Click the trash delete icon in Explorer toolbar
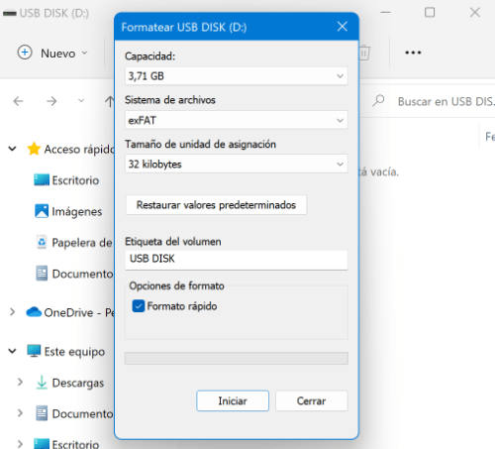This screenshot has height=449, width=495. [364, 53]
